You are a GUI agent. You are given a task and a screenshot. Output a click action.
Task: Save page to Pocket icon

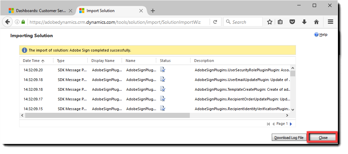click(x=292, y=22)
